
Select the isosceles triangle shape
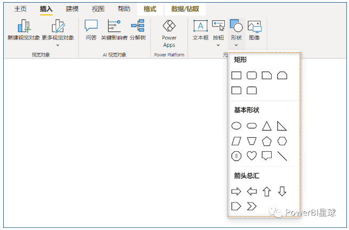click(x=266, y=126)
